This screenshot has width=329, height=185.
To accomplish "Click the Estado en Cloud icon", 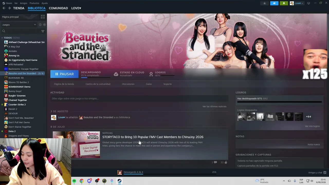I will tap(116, 74).
